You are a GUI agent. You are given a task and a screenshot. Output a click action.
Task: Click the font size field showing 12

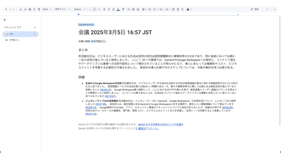tap(94, 9)
